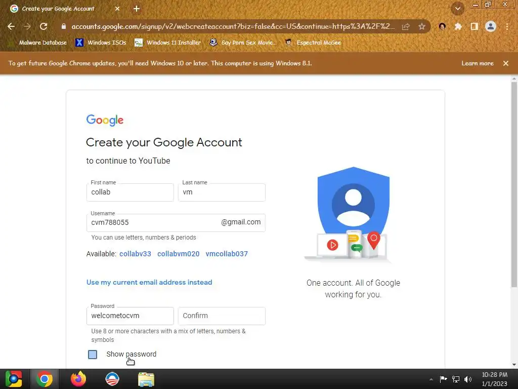Bookmark this page with the star icon
The width and height of the screenshot is (518, 389).
click(x=422, y=26)
